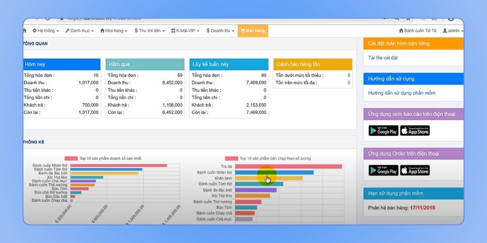This screenshot has width=487, height=243.
Task: Open the Doanh thu menu
Action: [221, 31]
